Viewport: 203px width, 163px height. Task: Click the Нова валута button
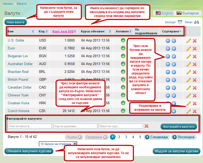click(16, 22)
